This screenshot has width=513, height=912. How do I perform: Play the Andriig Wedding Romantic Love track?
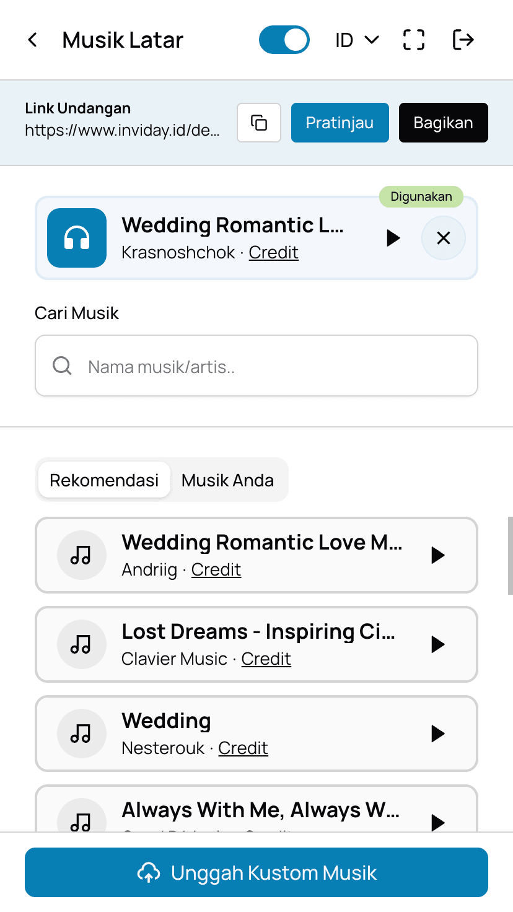438,555
